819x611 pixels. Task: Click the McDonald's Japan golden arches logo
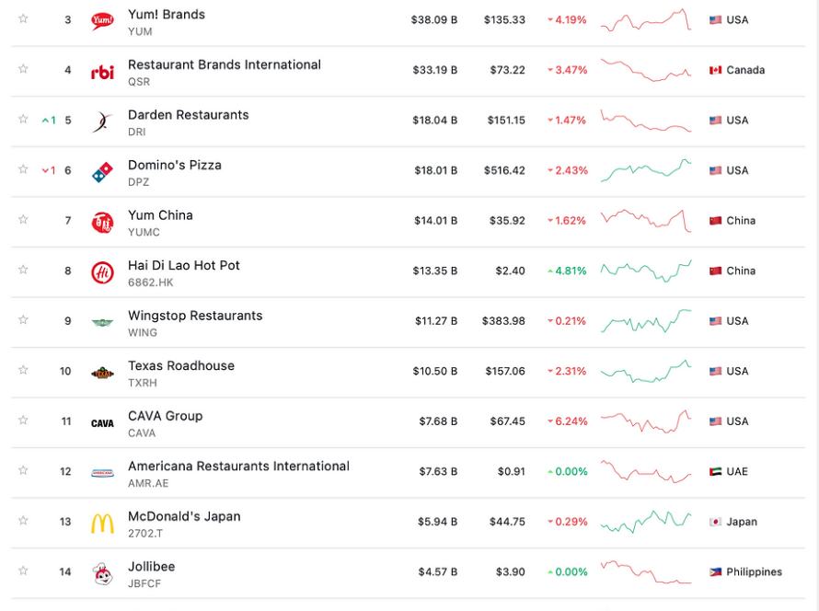tap(102, 523)
